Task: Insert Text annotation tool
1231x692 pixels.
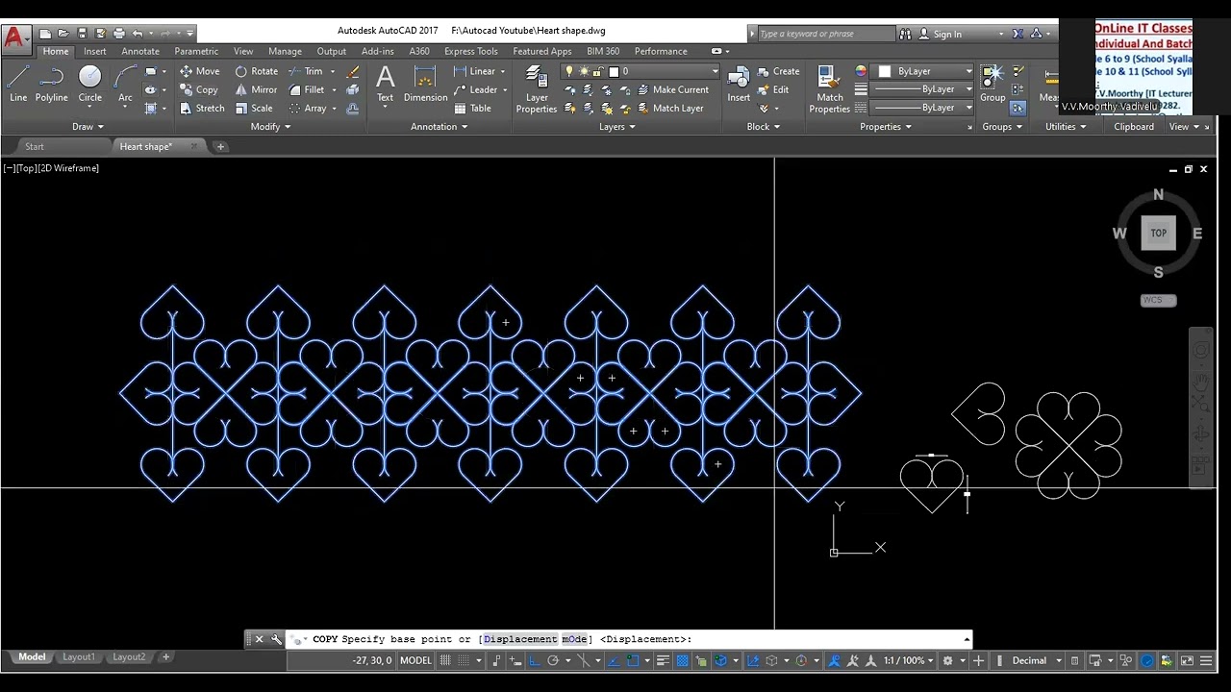Action: tap(385, 85)
